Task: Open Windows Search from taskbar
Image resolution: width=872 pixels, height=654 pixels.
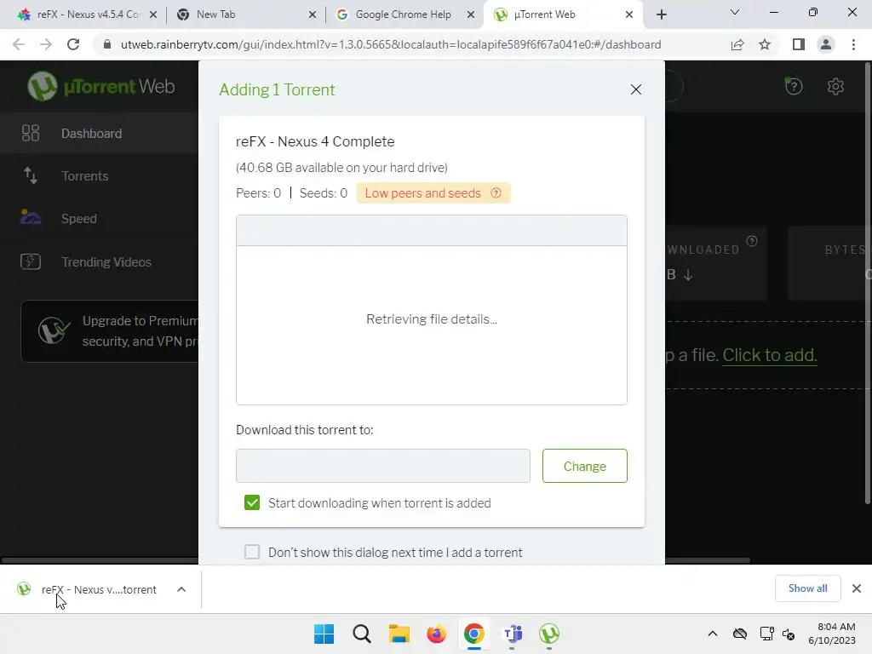Action: pos(361,634)
